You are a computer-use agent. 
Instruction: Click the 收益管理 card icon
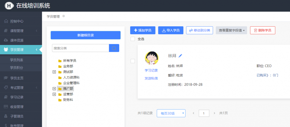[x=6, y=107]
